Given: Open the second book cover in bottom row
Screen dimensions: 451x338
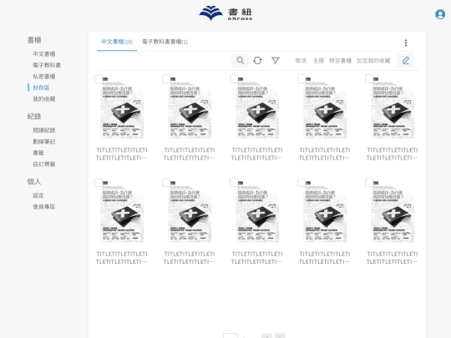Looking at the screenshot, I should (190, 211).
